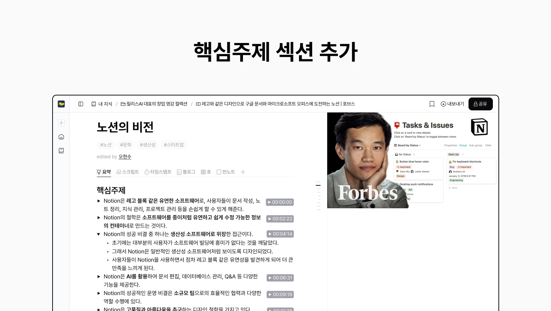This screenshot has height=311, width=551.
Task: Expand the 종이처럼 유연하고 bullet
Action: [99, 218]
